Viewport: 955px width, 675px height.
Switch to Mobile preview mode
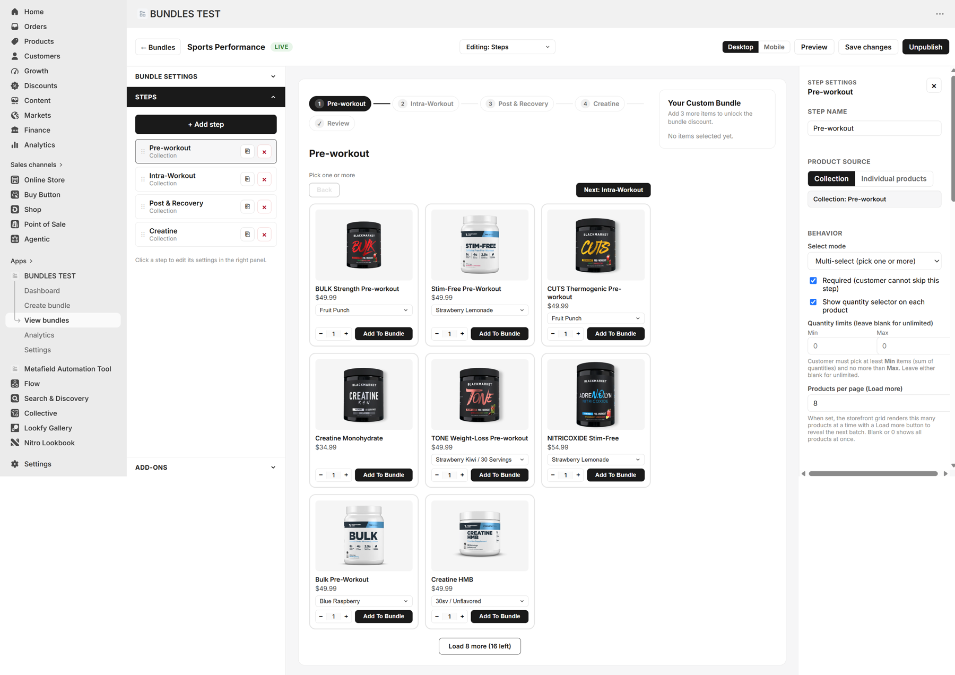(x=774, y=47)
